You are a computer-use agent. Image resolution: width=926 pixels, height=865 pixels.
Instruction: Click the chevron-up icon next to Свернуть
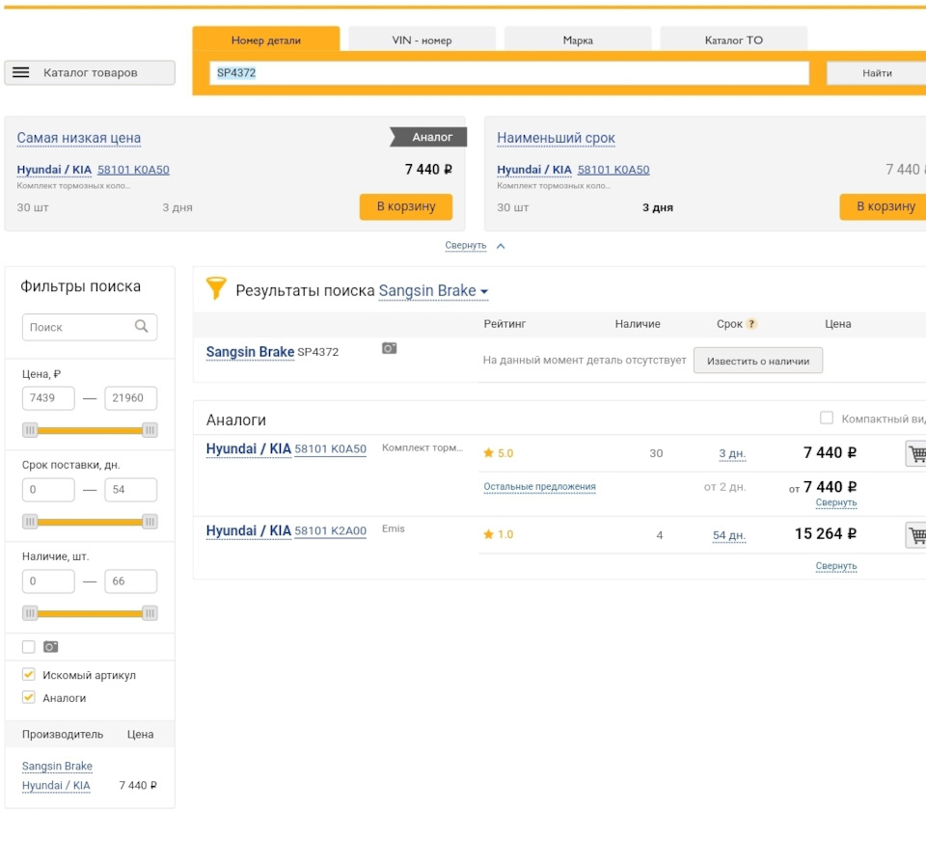[501, 246]
